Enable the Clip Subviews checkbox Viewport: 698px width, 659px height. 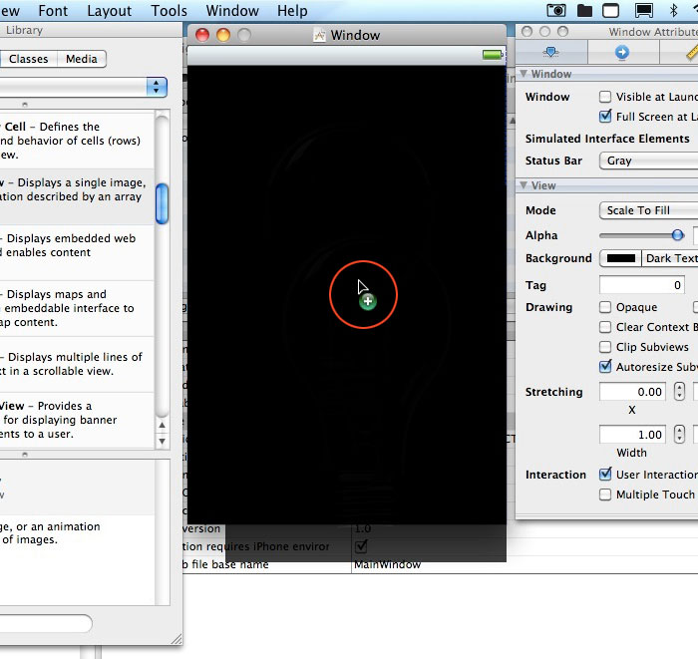pyautogui.click(x=605, y=347)
